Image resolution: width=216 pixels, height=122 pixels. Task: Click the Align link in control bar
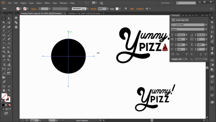(132, 9)
